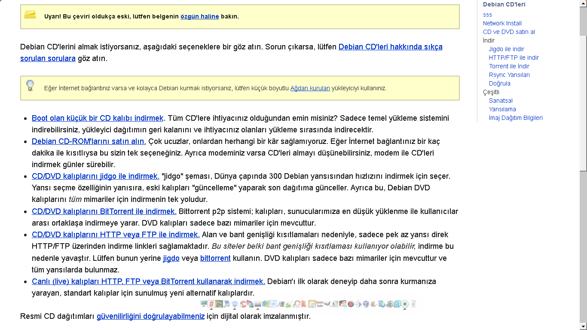587x330 pixels.
Task: Launch Resource Hacker from the dock
Action: (x=320, y=304)
